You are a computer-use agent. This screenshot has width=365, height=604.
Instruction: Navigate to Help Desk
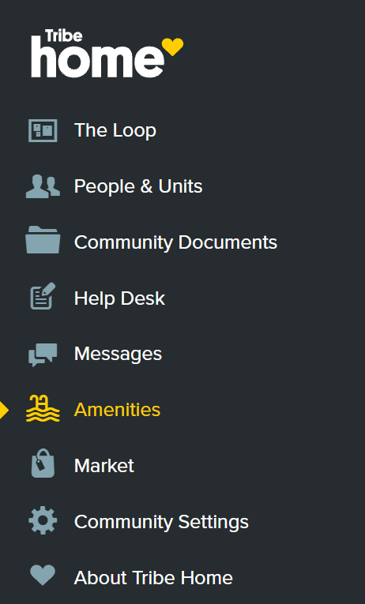[119, 298]
